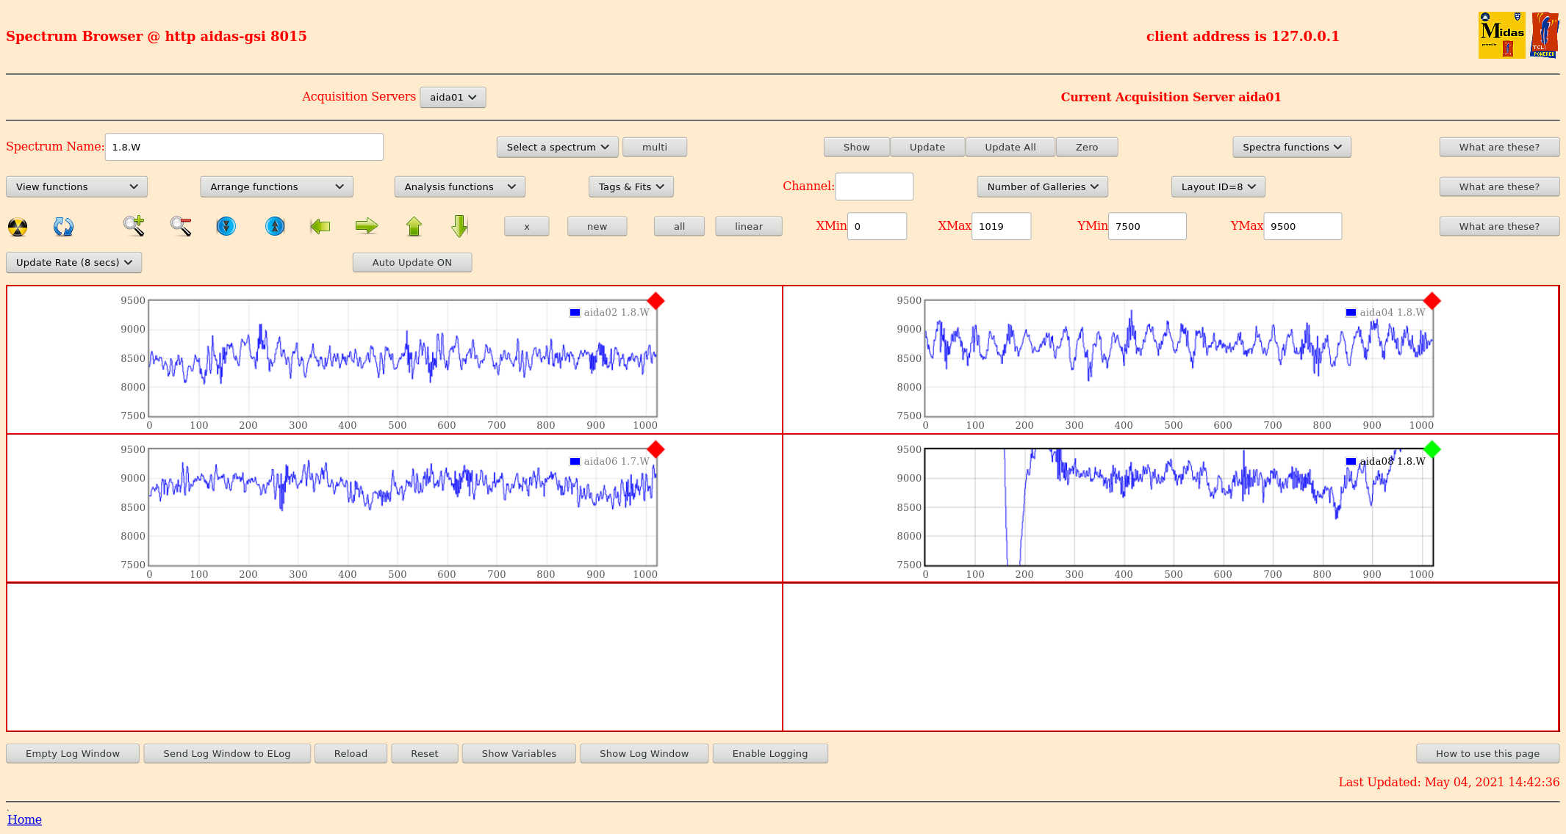The width and height of the screenshot is (1566, 834).
Task: Shift the view left with the green arrow
Action: [320, 226]
